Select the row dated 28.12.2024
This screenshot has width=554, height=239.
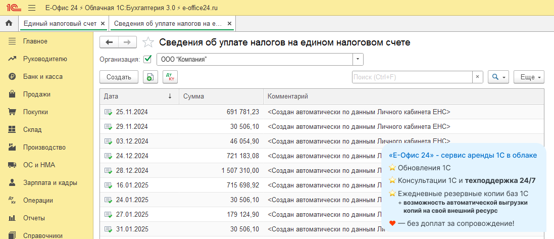[131, 170]
